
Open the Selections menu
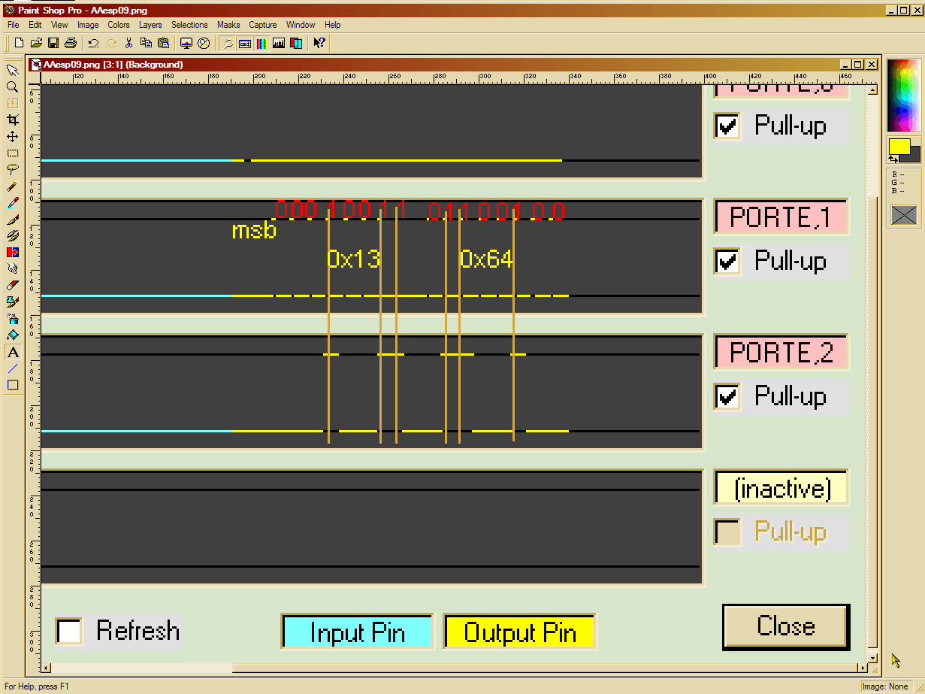coord(189,25)
